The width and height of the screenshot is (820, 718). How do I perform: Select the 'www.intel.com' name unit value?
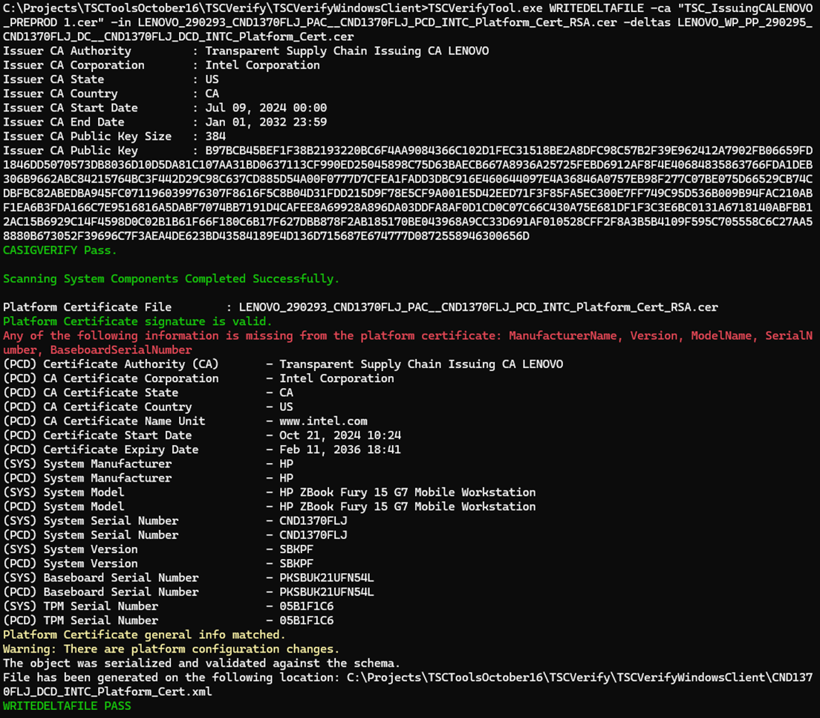pos(323,421)
